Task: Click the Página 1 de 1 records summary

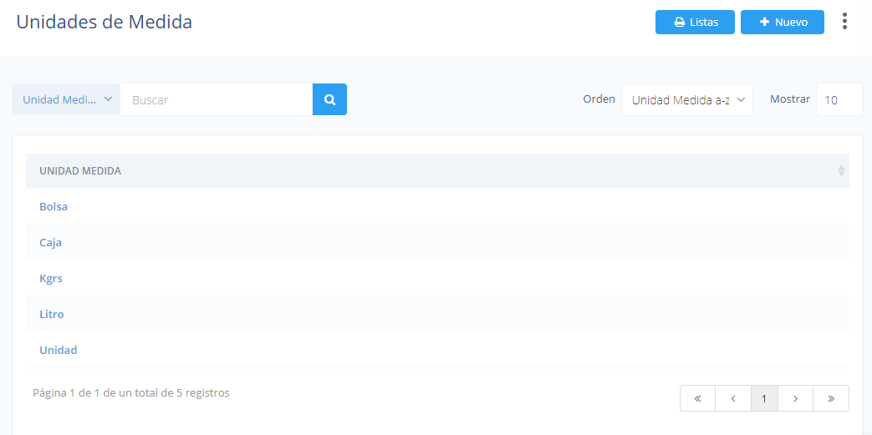Action: tap(131, 392)
